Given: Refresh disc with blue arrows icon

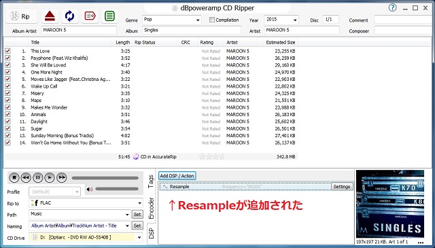Looking at the screenshot, I should (x=69, y=16).
